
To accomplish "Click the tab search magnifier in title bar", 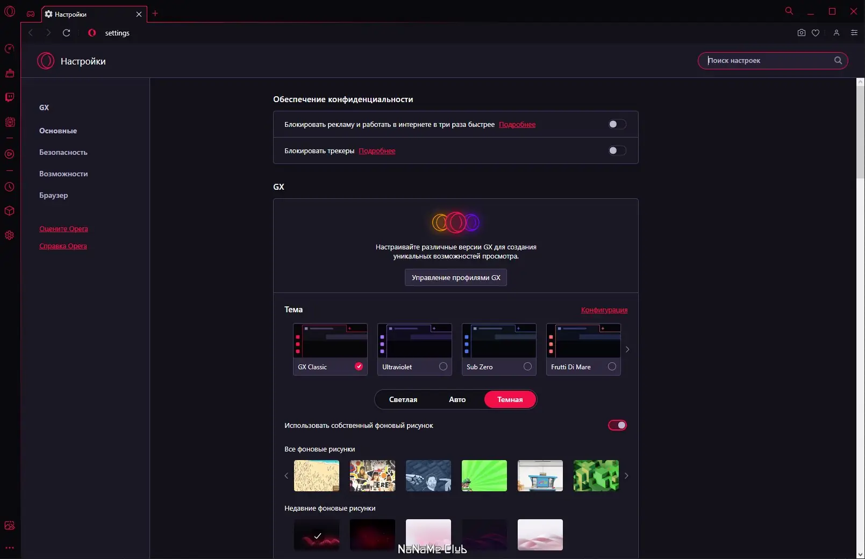I will (x=789, y=11).
